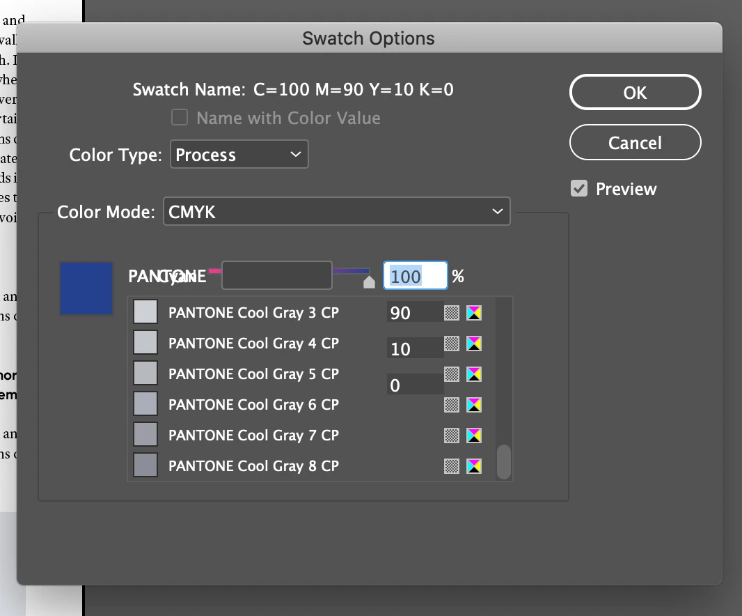This screenshot has width=742, height=616.
Task: Click the swatch list scrollbar thumb
Action: click(504, 462)
